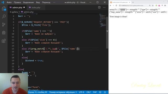The image size is (168, 94).
Task: Open a new browser tab
Action: 133,2
